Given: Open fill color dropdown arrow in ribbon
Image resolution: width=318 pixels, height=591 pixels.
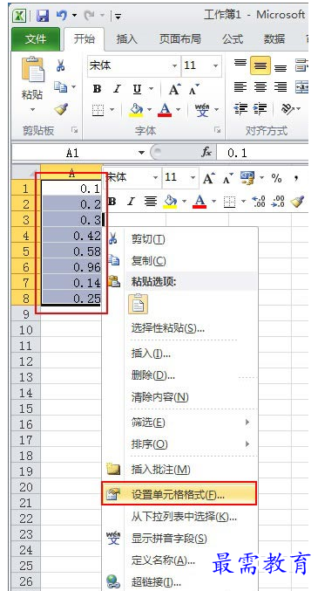Looking at the screenshot, I should coord(149,110).
